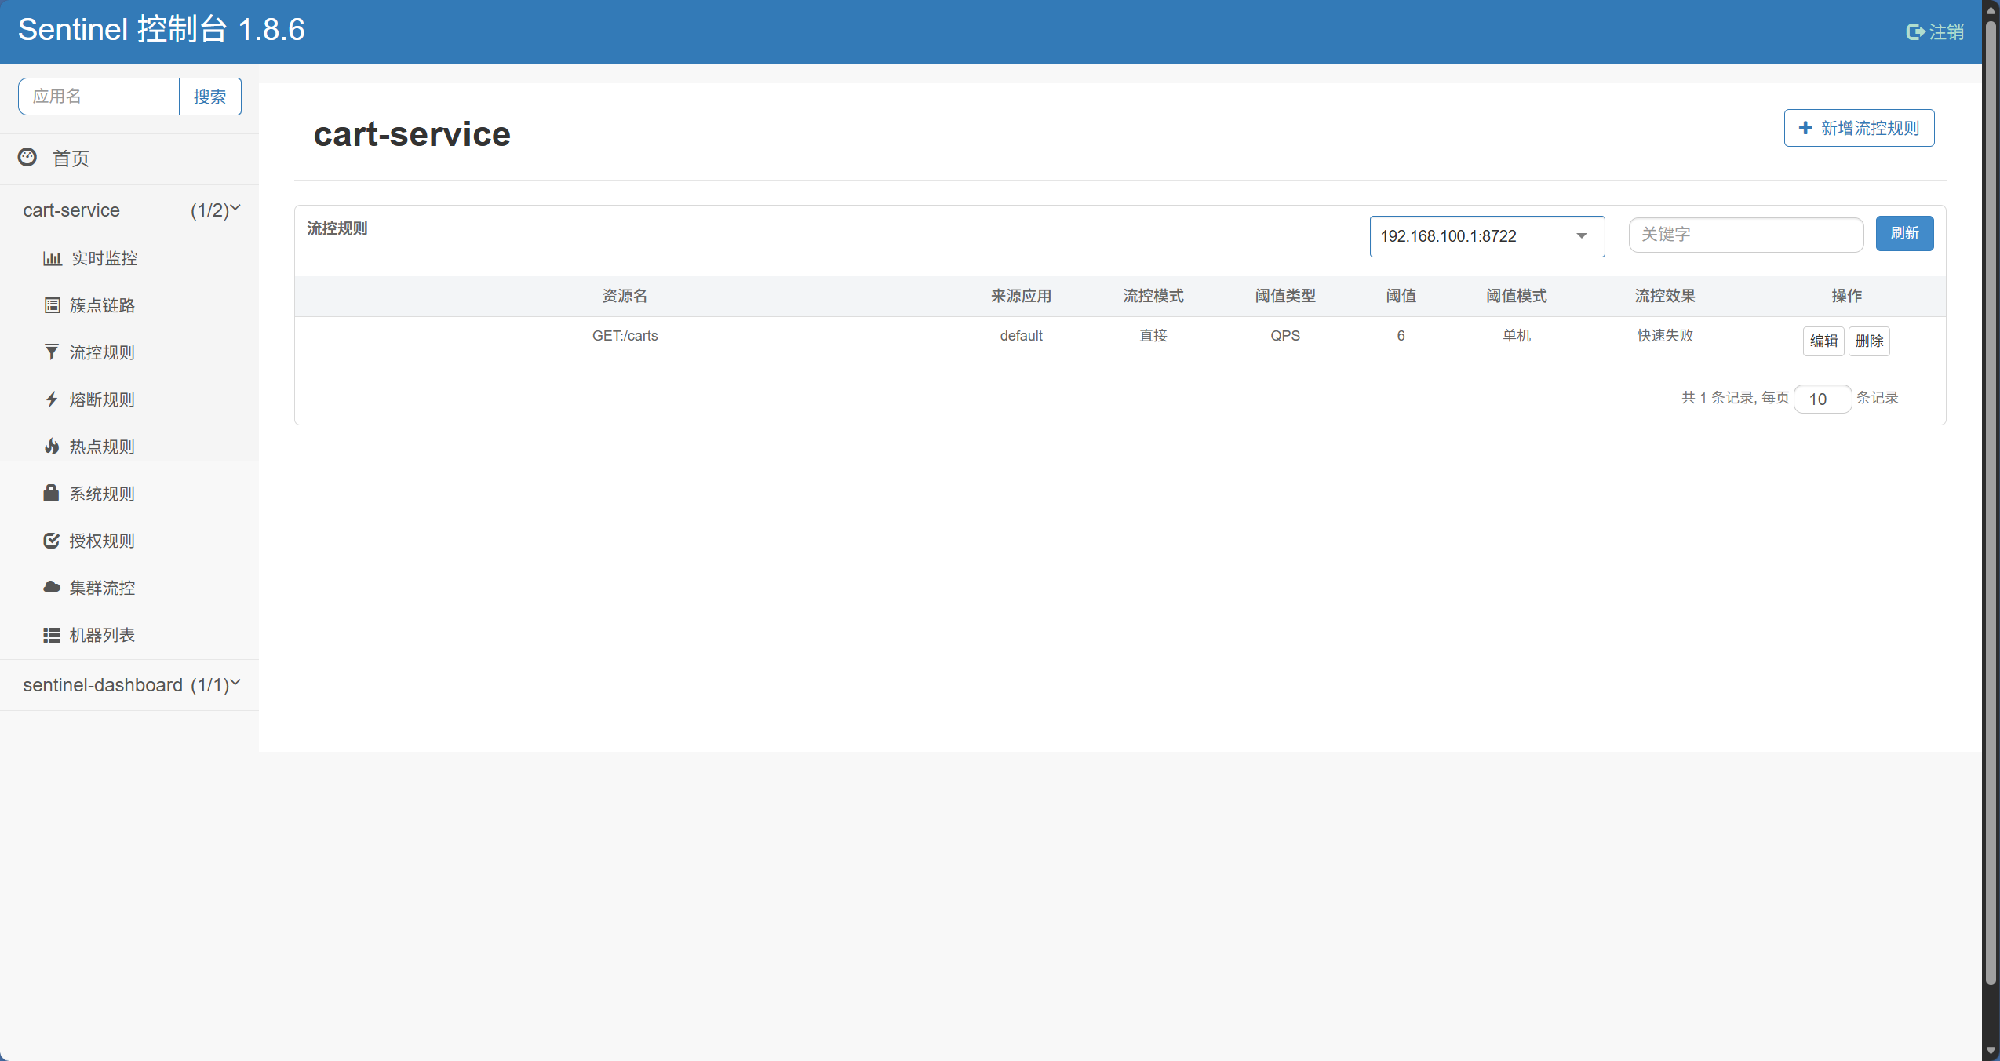This screenshot has height=1061, width=2000.
Task: Click the funnel icon for 流控规则
Action: pyautogui.click(x=52, y=352)
